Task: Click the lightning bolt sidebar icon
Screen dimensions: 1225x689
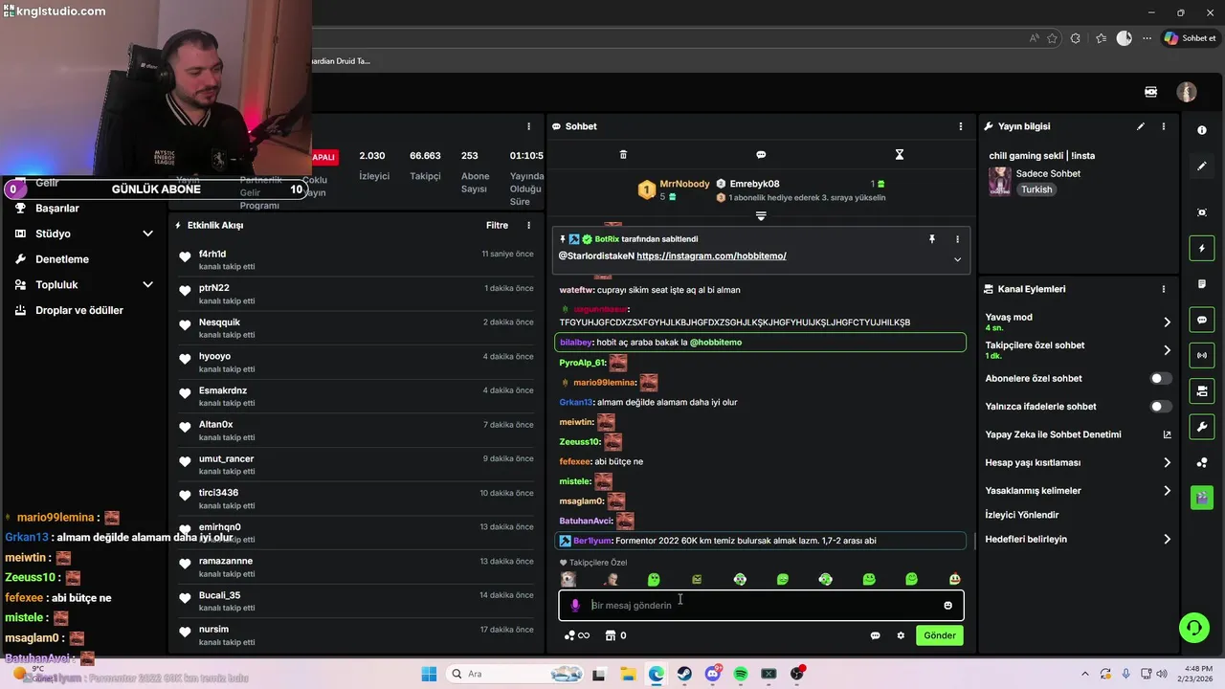Action: [x=1202, y=249]
